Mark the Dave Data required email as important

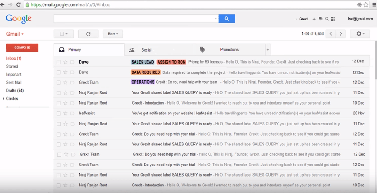(73, 72)
